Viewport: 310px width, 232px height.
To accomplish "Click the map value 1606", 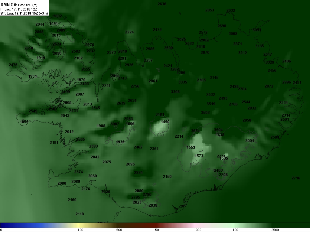I will point(130,124).
